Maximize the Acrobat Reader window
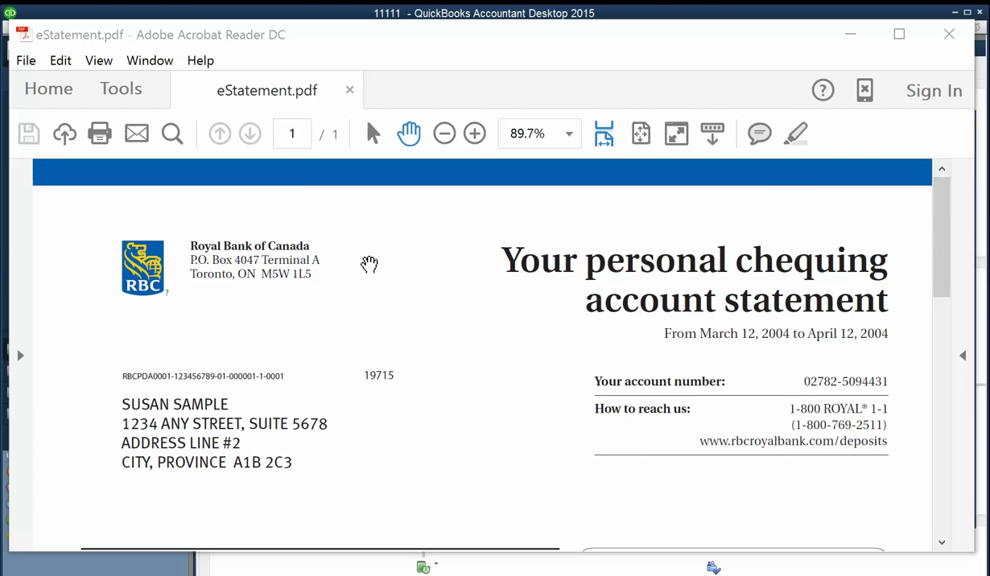This screenshot has width=990, height=576. point(899,34)
